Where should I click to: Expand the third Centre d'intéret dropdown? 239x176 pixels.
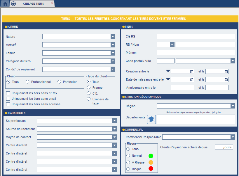tap(115, 161)
